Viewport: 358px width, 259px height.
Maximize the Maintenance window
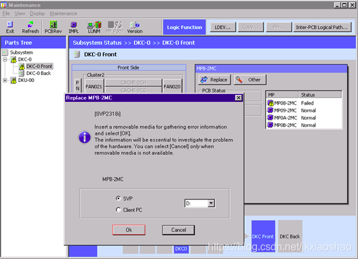345,5
